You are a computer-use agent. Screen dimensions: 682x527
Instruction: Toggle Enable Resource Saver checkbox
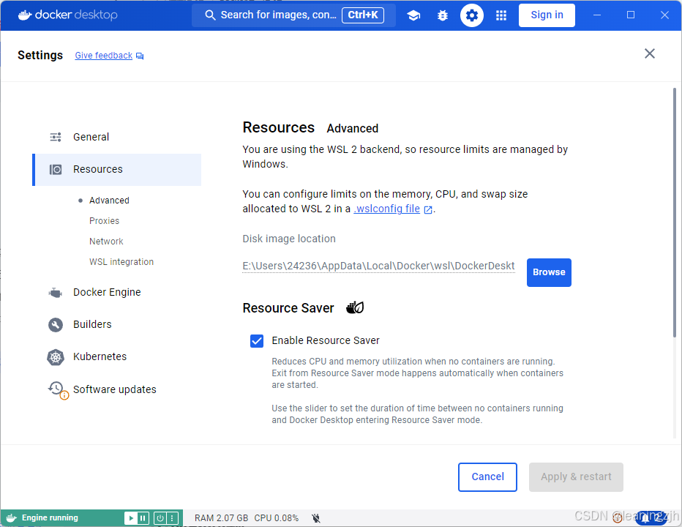pos(257,341)
